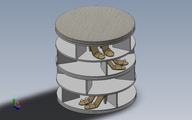Click the blue Z axis of the triad
The width and height of the screenshot is (192, 120).
[17, 108]
